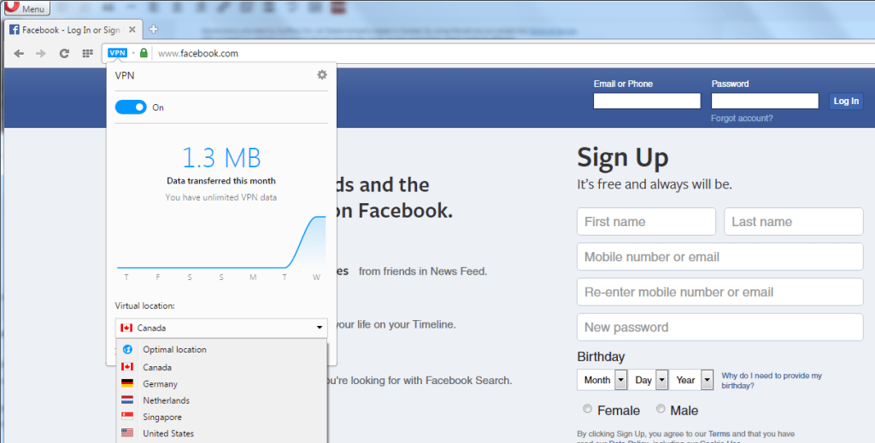The image size is (875, 443).
Task: Click the www.facebook.com address field
Action: click(x=198, y=54)
